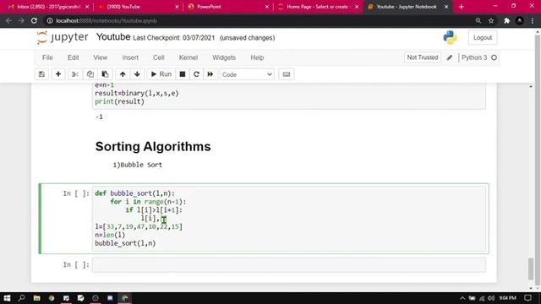Open the Insert menu
Image resolution: width=541 pixels, height=304 pixels.
coord(130,57)
